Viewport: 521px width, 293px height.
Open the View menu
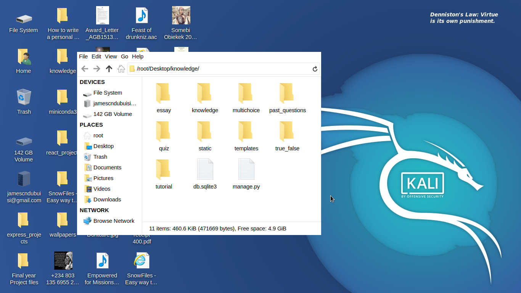[x=111, y=56]
